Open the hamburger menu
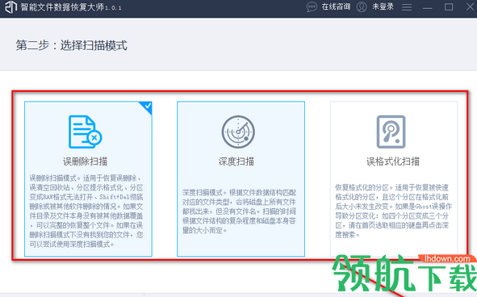Viewport: 477px width, 297px height. coord(407,7)
